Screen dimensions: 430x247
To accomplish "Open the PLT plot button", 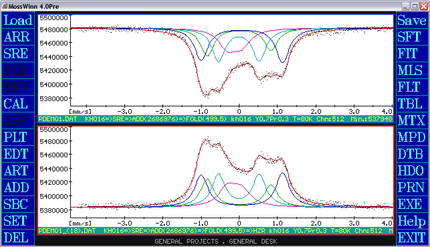I will (18, 137).
